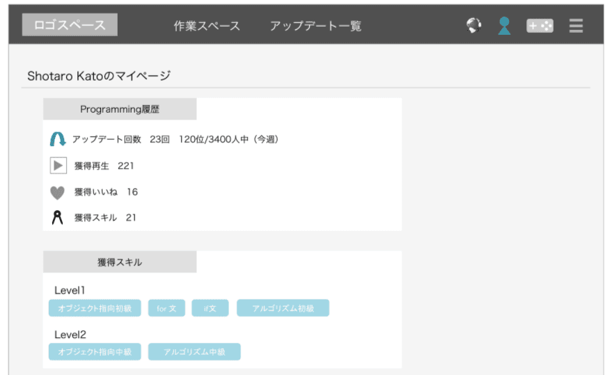Screen dimensions: 612x375
Task: Click the 獲得スキル section header
Action: pos(120,262)
